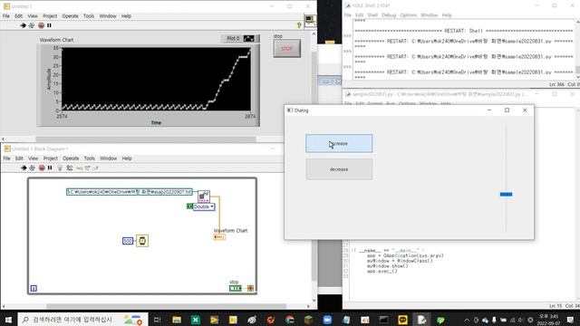This screenshot has height=326, width=580.
Task: Click the decrease button in Dialog
Action: (x=339, y=169)
